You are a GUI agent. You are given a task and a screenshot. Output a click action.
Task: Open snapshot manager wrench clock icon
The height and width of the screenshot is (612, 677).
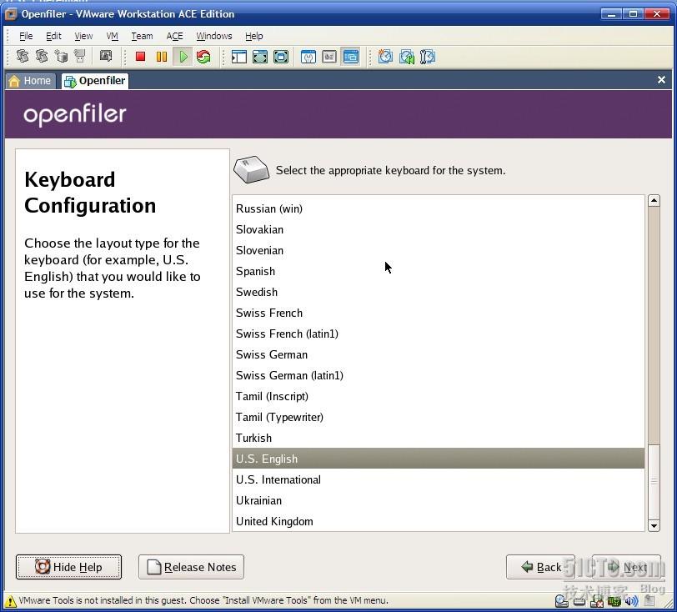click(x=428, y=57)
